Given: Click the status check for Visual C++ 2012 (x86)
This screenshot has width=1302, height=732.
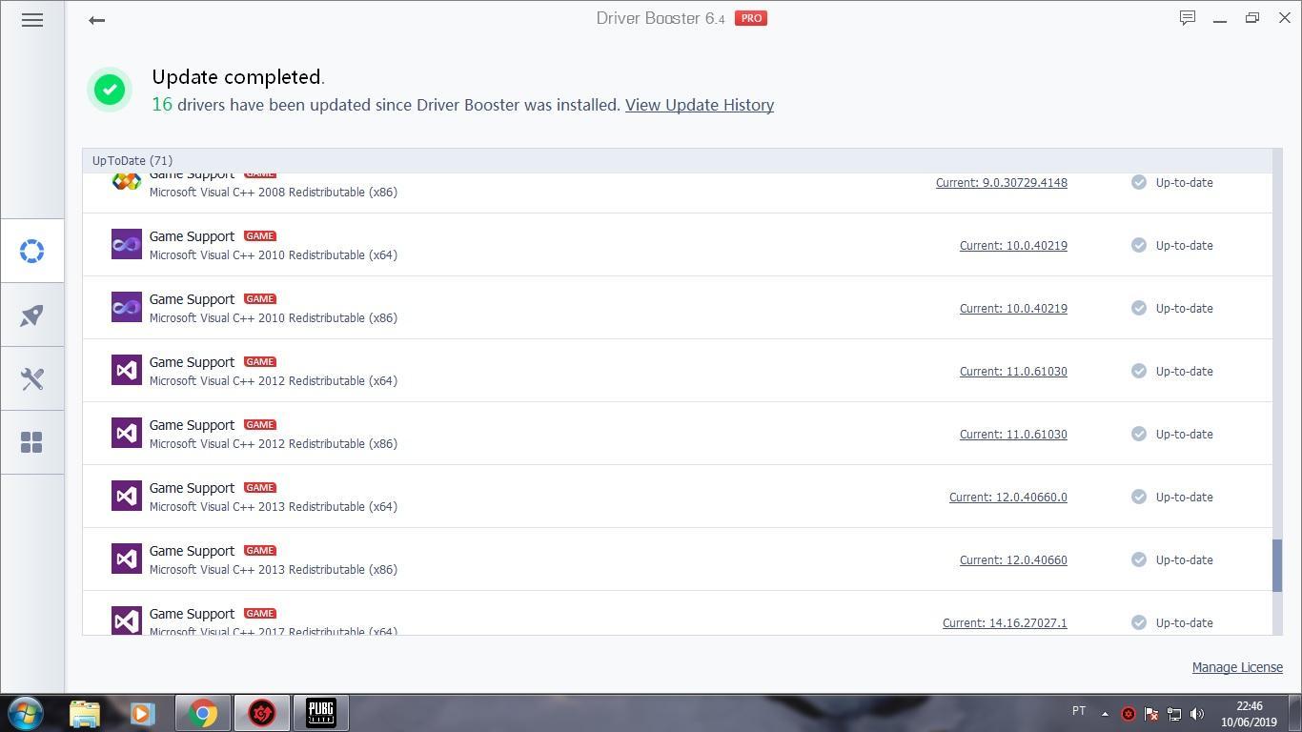Looking at the screenshot, I should coord(1139,434).
